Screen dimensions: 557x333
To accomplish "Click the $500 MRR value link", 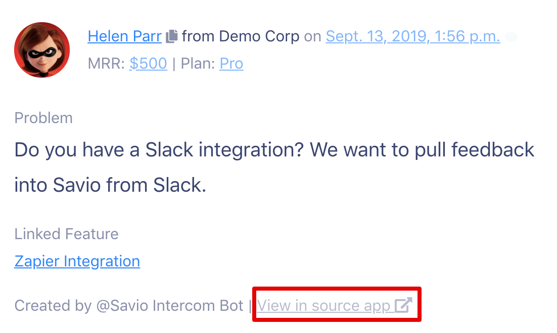I will point(148,64).
